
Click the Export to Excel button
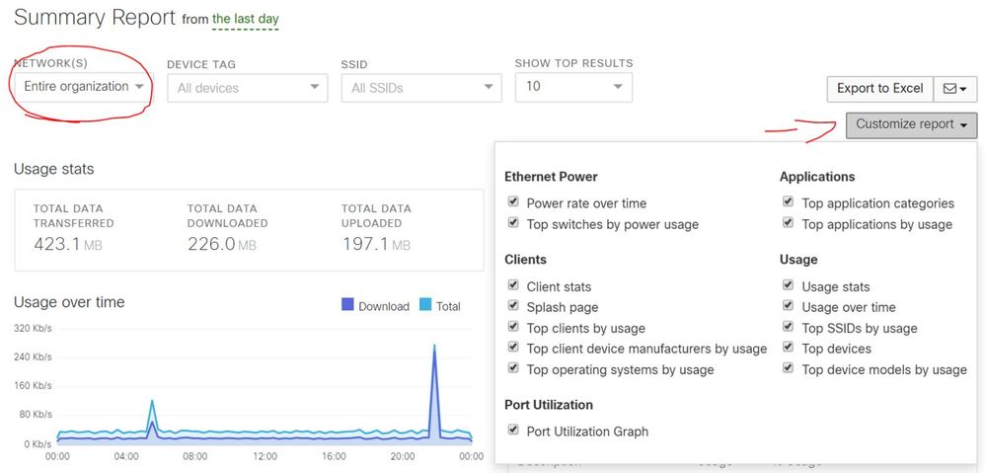(x=880, y=89)
